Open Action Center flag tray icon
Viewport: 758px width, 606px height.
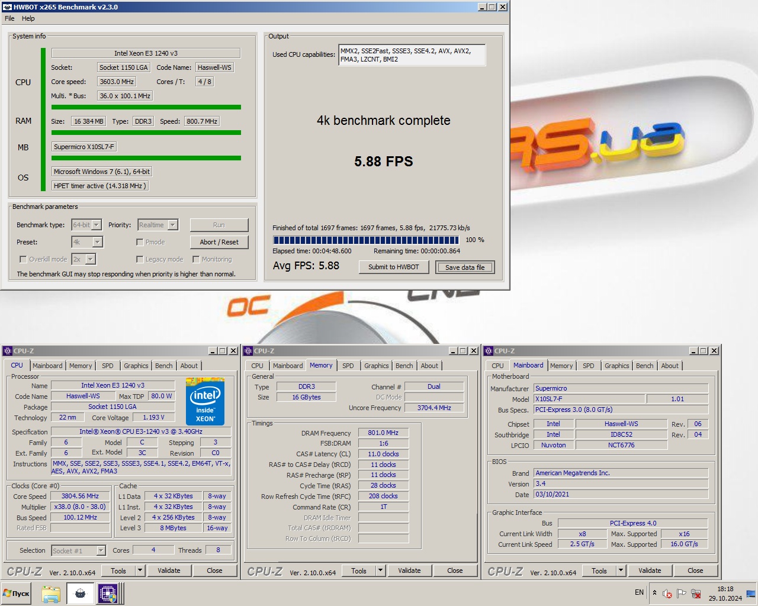click(x=681, y=593)
